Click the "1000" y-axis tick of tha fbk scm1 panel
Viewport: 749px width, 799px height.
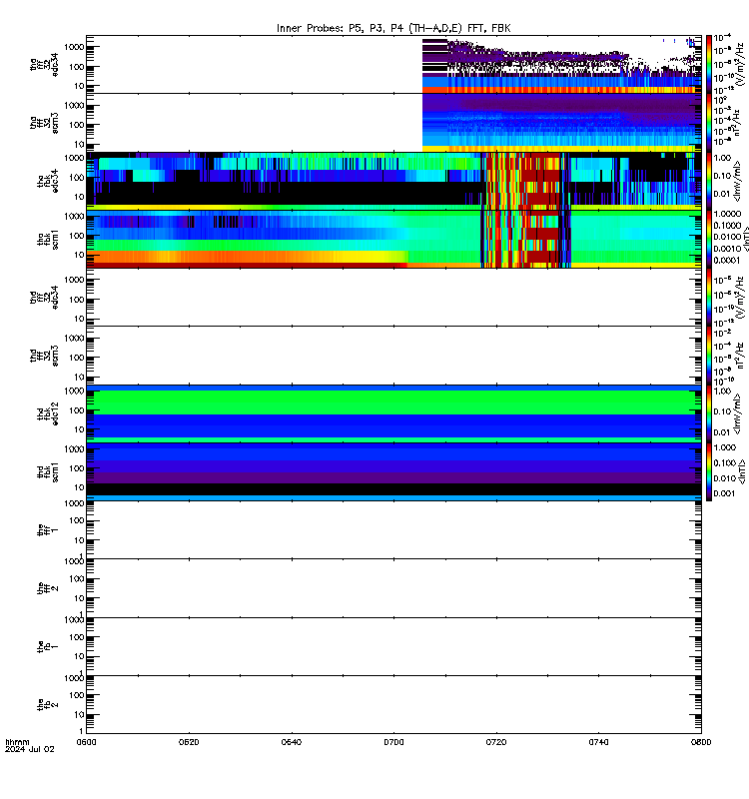[74, 216]
